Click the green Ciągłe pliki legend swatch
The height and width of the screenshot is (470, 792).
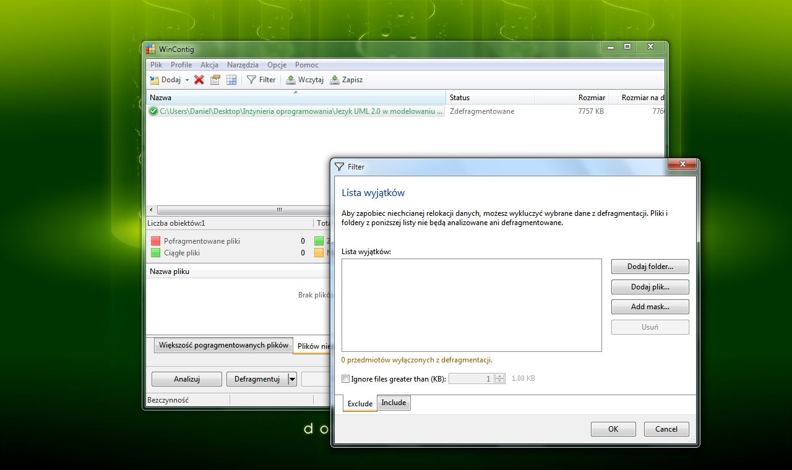pyautogui.click(x=155, y=253)
